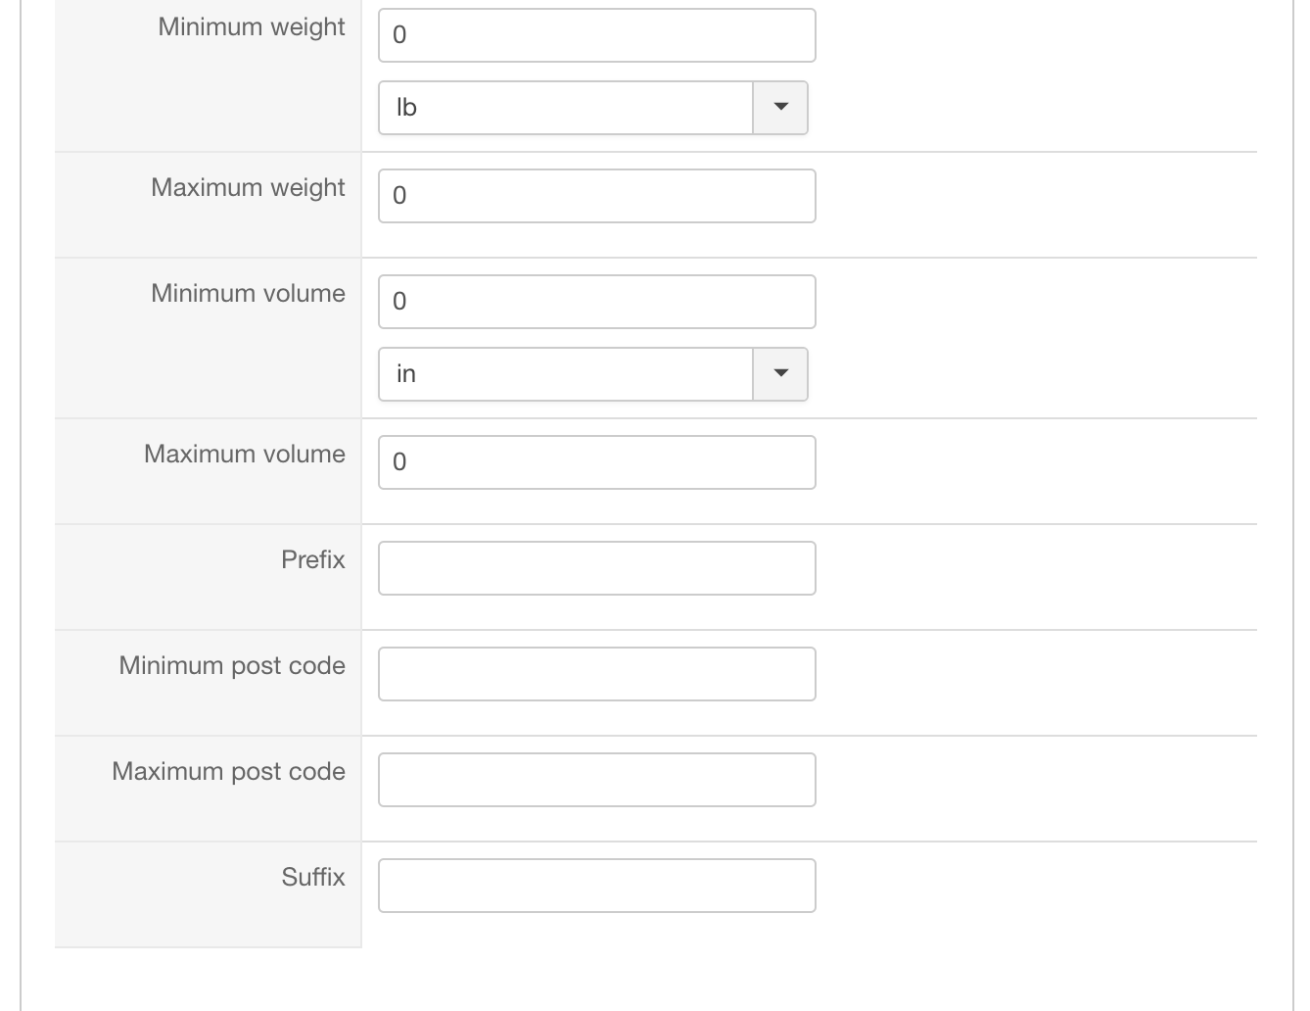Click the Minimum weight input field
This screenshot has width=1310, height=1011.
tap(596, 35)
